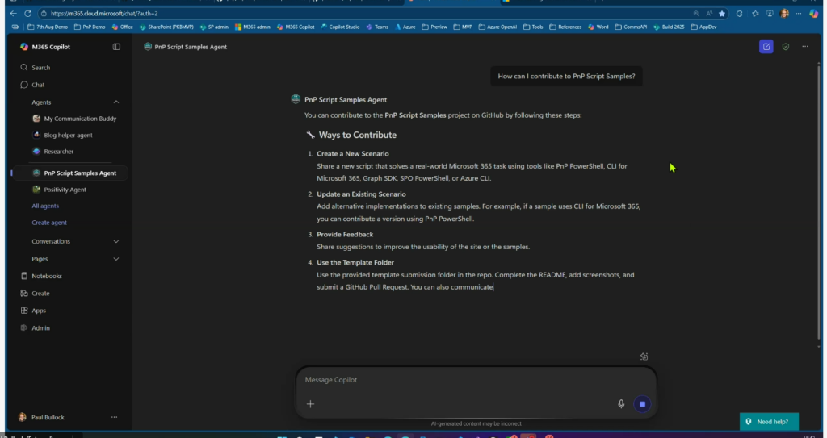The image size is (827, 438).
Task: Open the Preview bookmark folder
Action: click(x=434, y=27)
